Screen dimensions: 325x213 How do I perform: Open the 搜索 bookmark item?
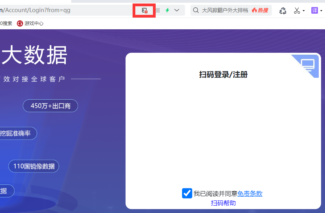point(6,23)
